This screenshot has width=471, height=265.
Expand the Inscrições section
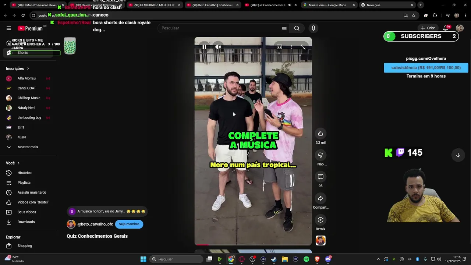17,68
